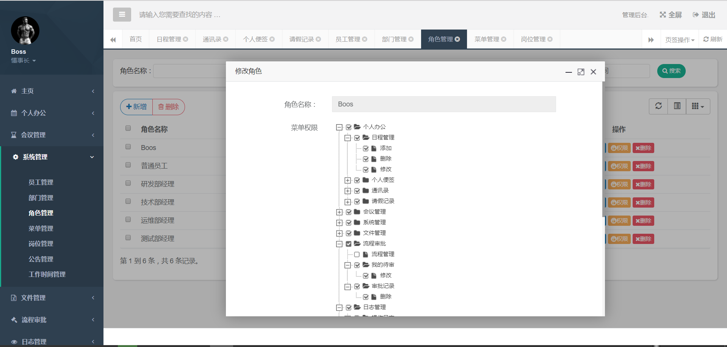Check the 研发部经理 row checkbox
The height and width of the screenshot is (347, 727).
point(128,183)
